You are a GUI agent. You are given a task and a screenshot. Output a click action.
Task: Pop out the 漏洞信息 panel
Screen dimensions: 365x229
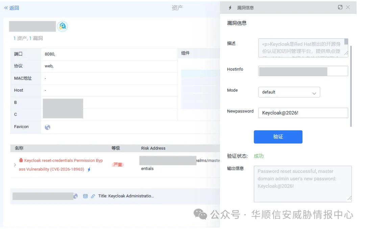click(x=340, y=7)
